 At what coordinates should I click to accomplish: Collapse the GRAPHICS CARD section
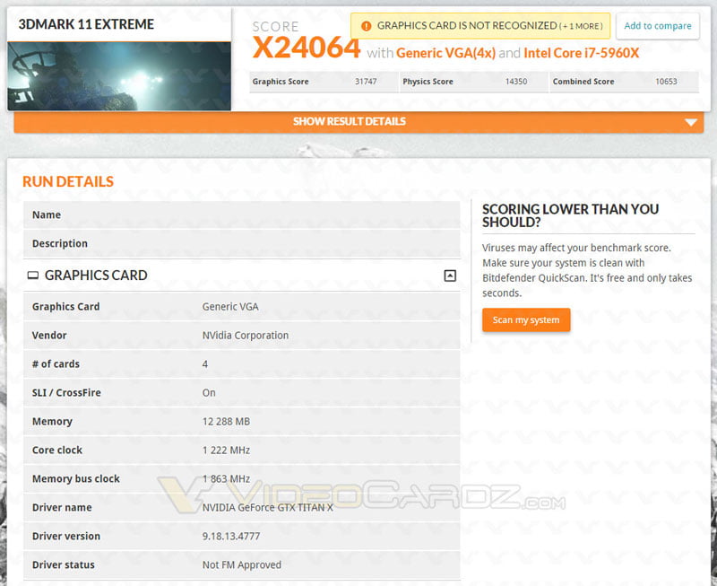(448, 274)
